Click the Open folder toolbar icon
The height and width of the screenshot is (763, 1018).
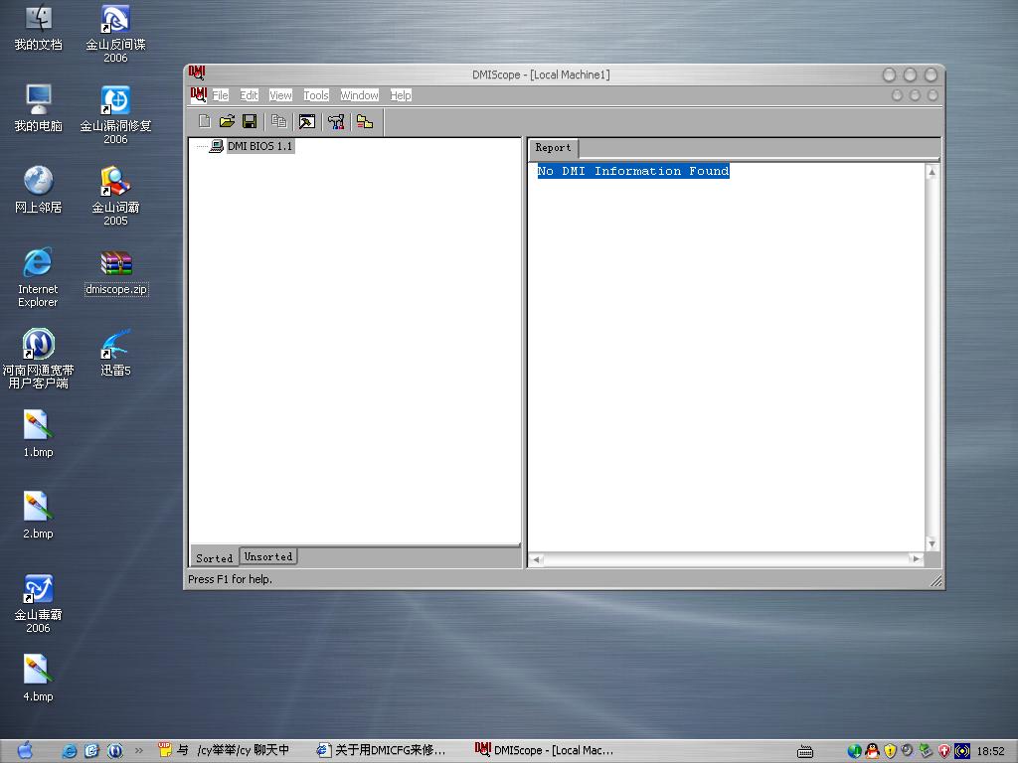(227, 121)
